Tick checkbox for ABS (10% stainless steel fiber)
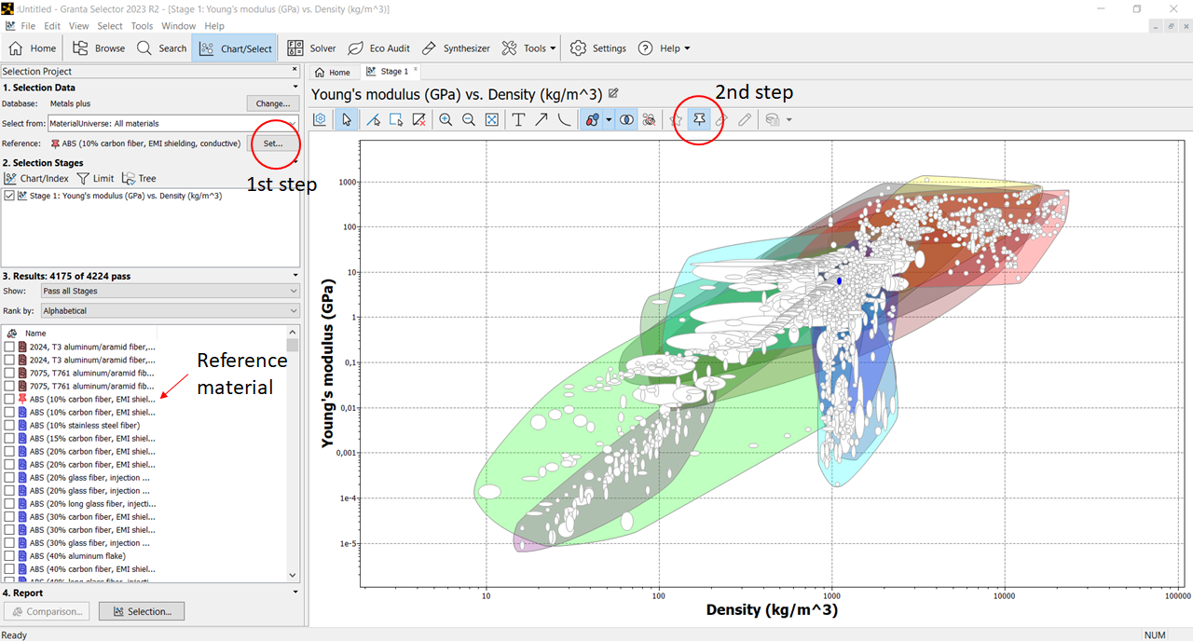The image size is (1193, 641). (x=9, y=425)
